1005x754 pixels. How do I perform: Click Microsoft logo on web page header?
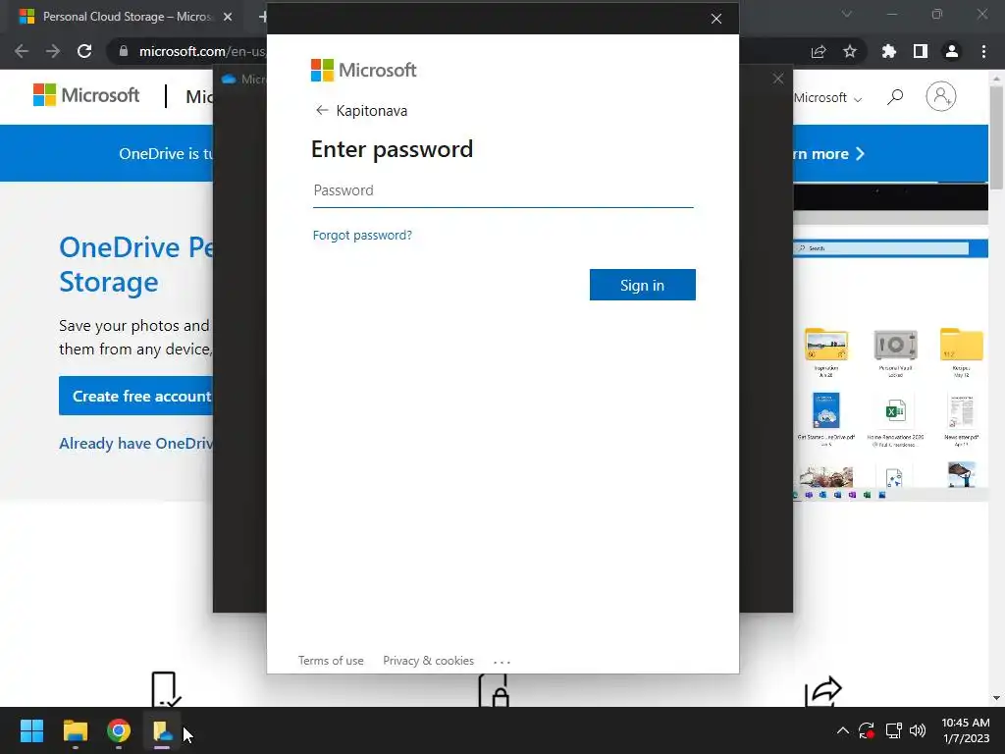pyautogui.click(x=86, y=95)
